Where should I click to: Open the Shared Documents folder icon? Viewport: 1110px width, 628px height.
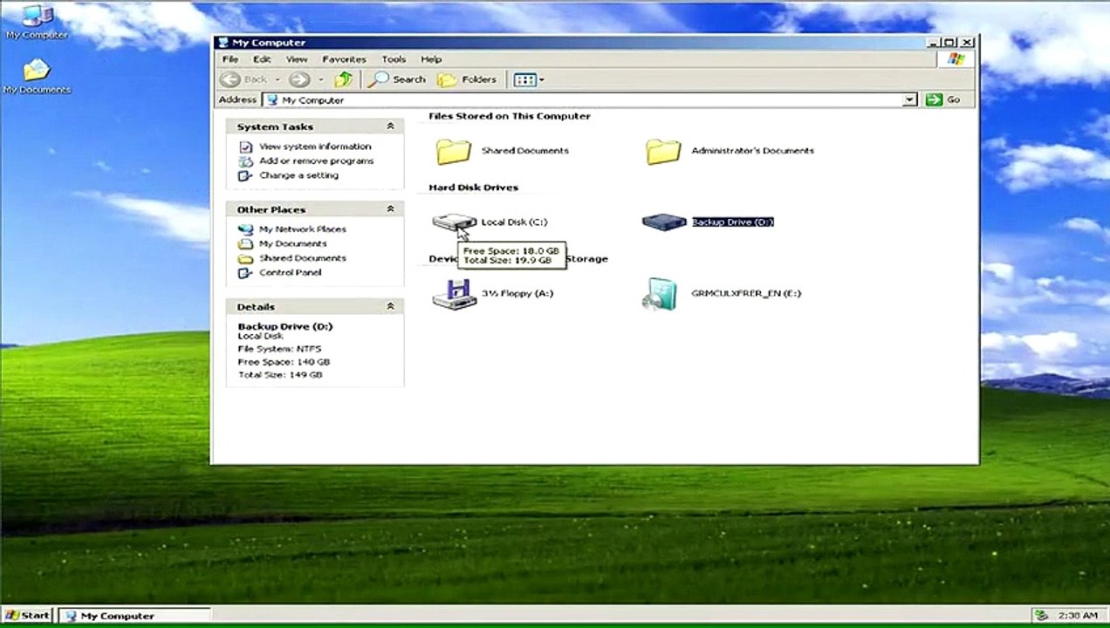click(454, 151)
